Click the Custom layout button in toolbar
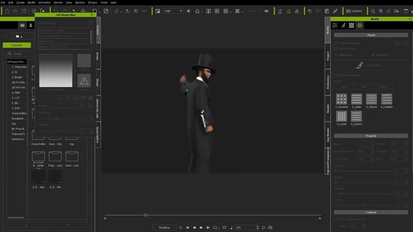 (354, 11)
